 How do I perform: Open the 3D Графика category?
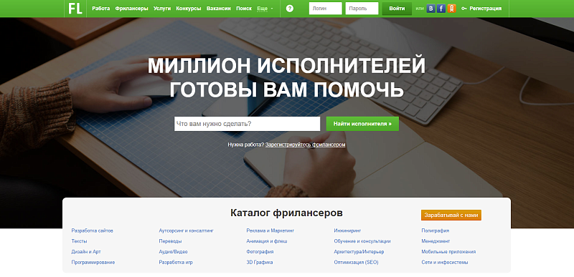point(260,262)
